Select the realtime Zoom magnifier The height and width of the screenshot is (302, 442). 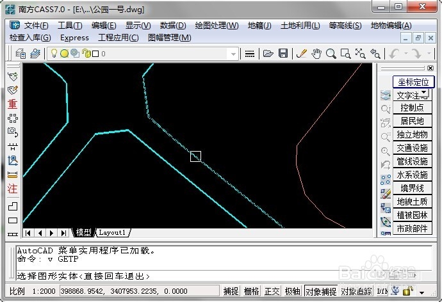331,54
